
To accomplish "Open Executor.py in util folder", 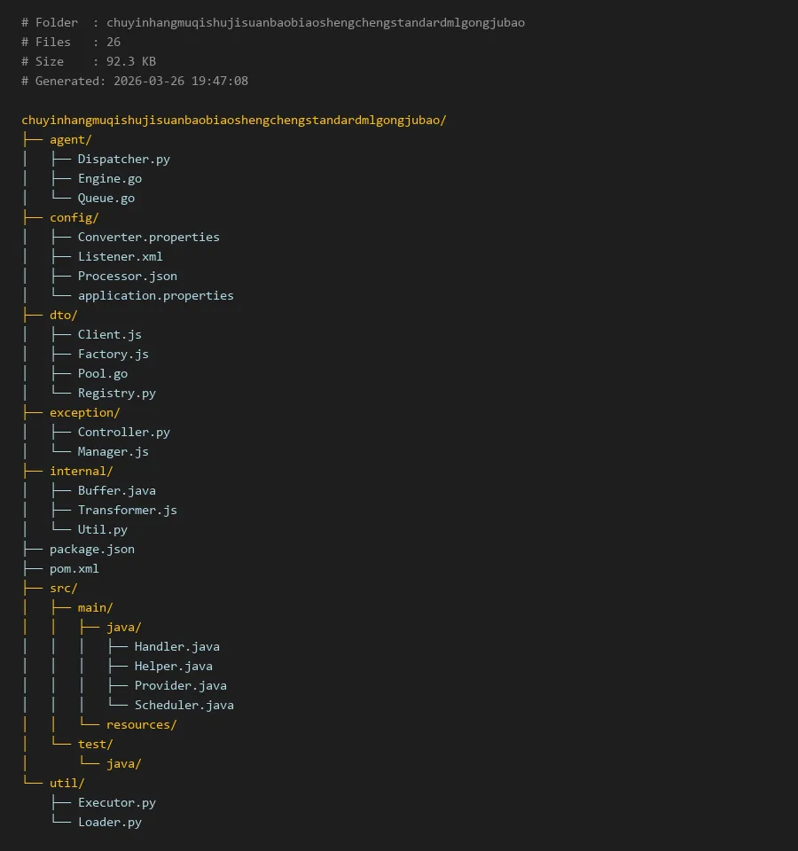I will click(x=116, y=802).
